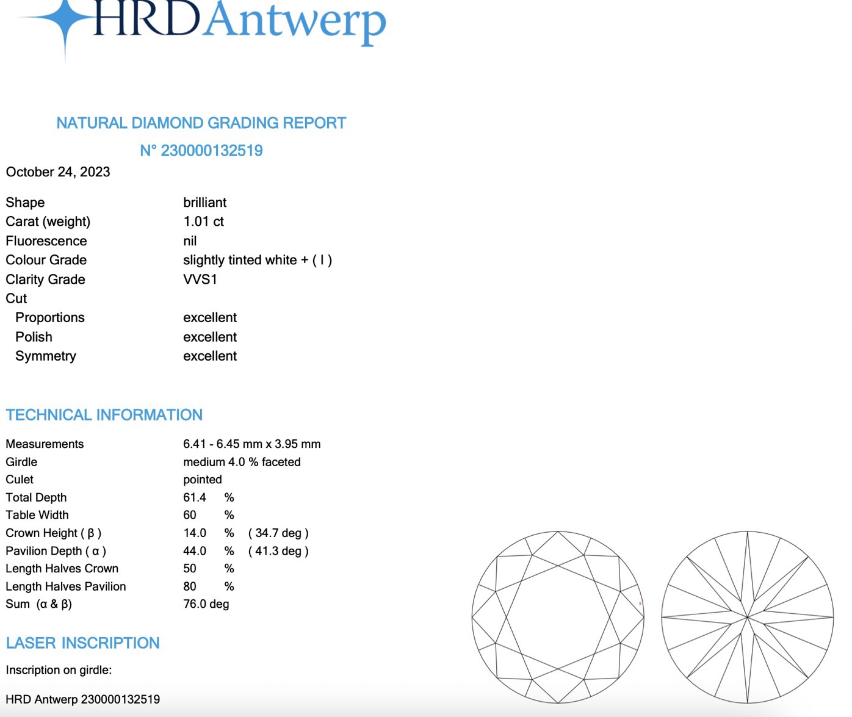Click the Symmetry label

[x=46, y=356]
